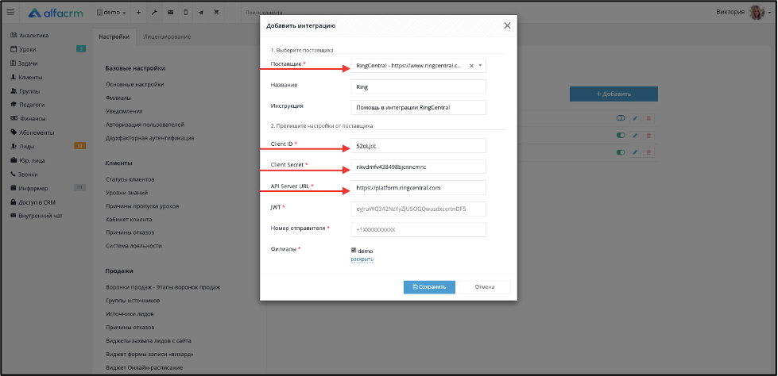The width and height of the screenshot is (778, 376).
Task: Clear the selected RingCentral provider
Action: pos(471,65)
